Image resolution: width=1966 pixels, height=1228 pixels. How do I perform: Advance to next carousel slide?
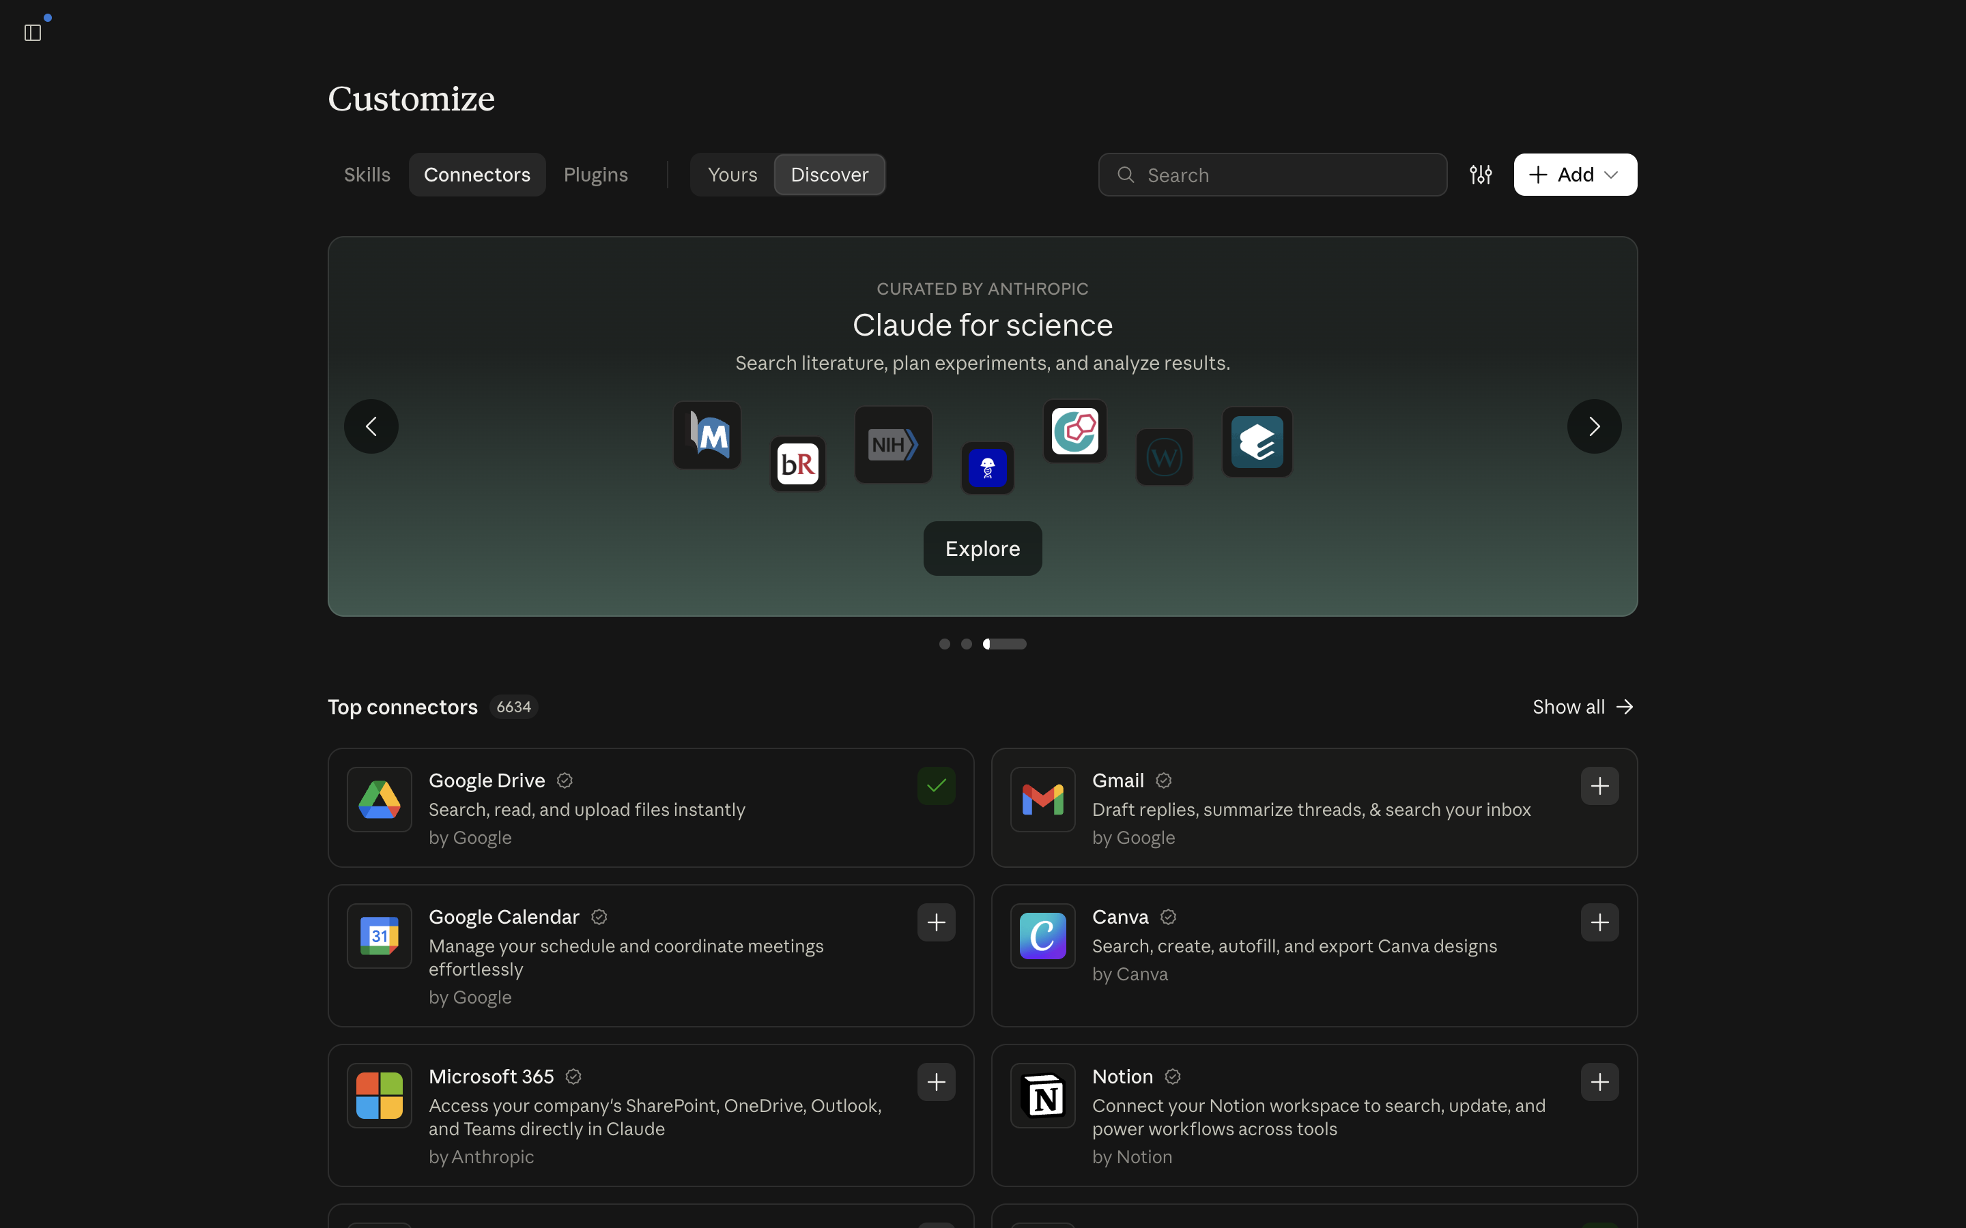(x=1594, y=426)
